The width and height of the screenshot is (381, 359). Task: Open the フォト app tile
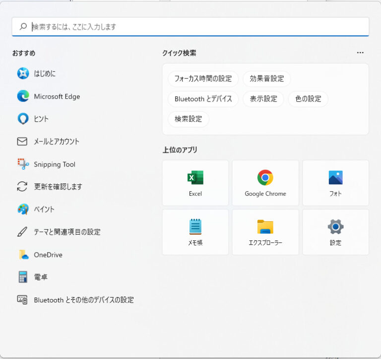(335, 182)
